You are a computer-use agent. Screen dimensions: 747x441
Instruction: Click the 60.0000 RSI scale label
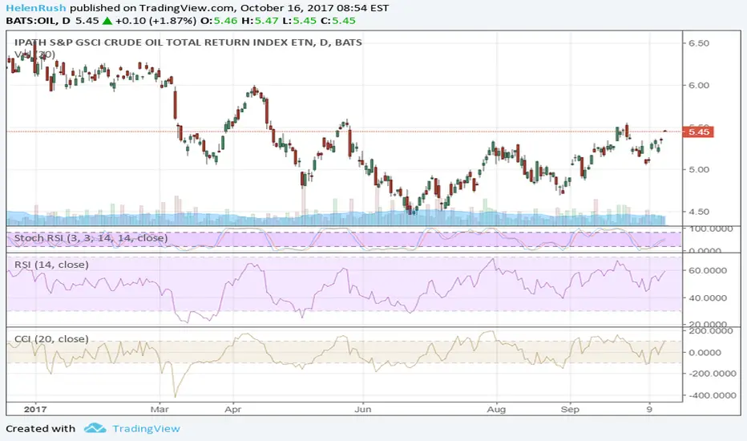(708, 270)
